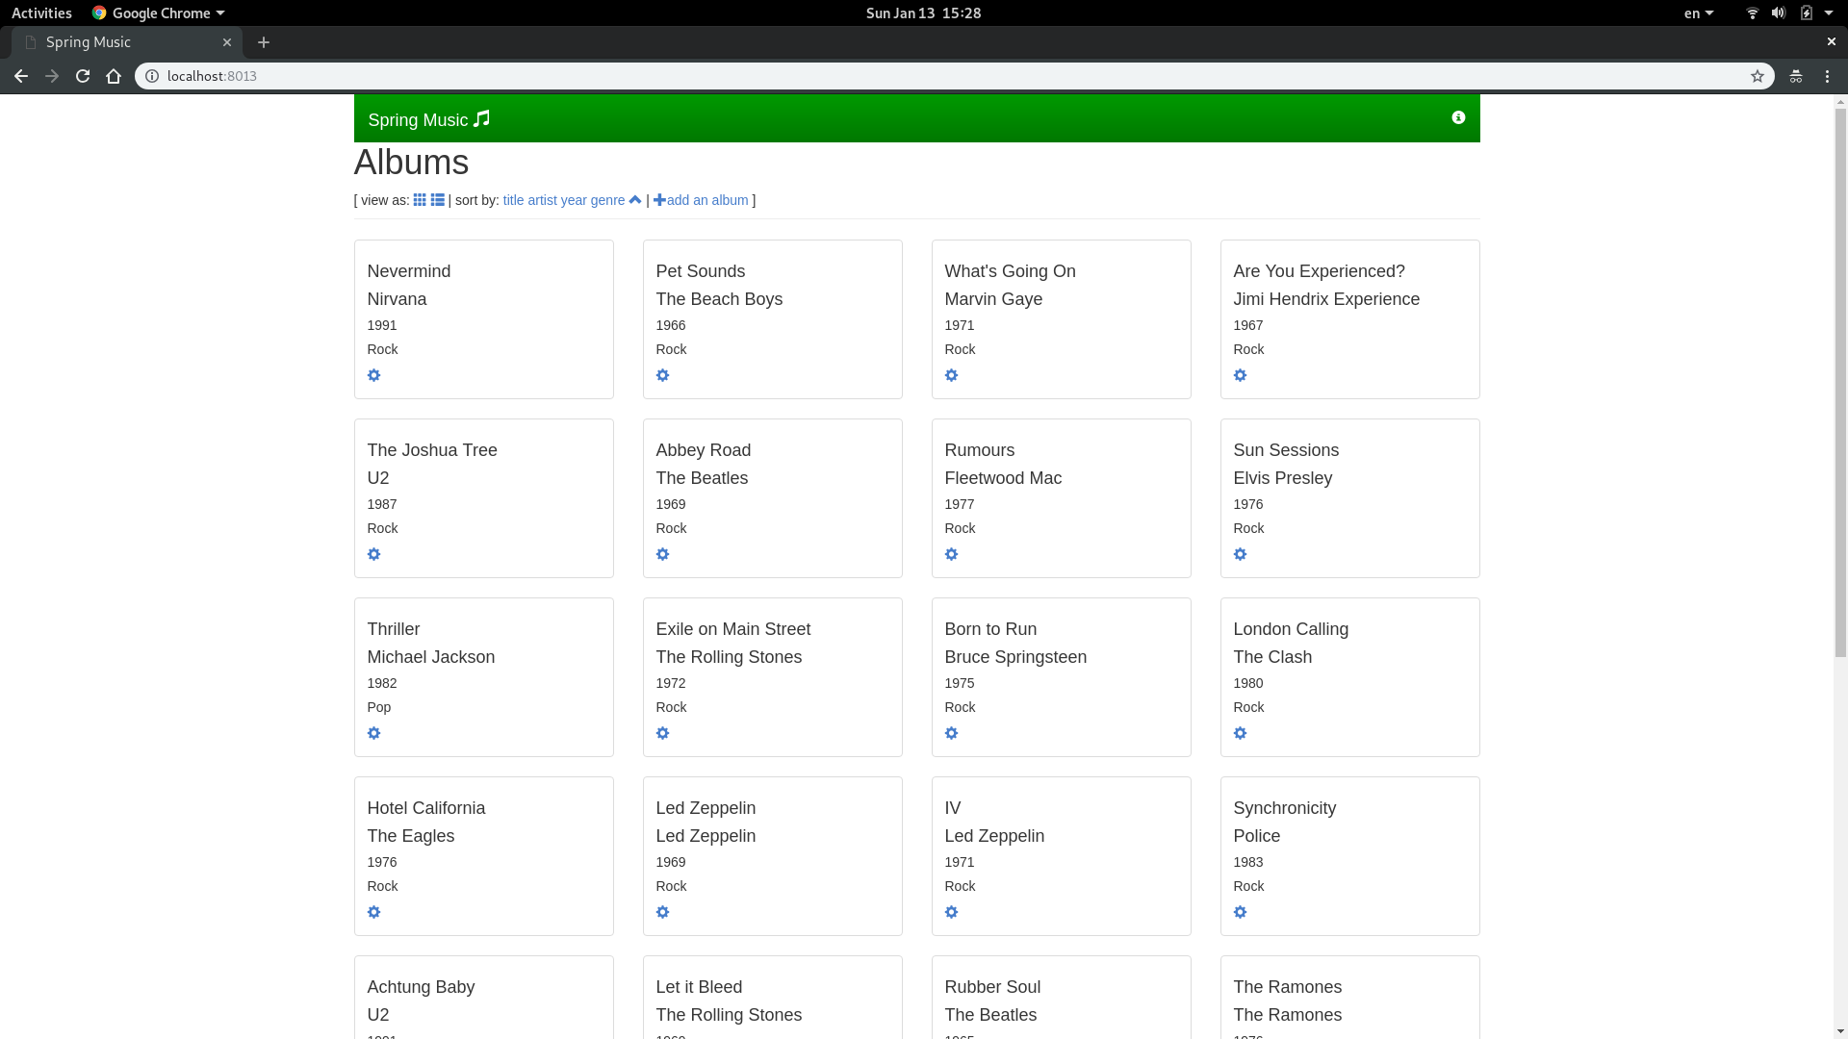Open gear menu for Nevermind album
This screenshot has height=1039, width=1848.
click(374, 375)
